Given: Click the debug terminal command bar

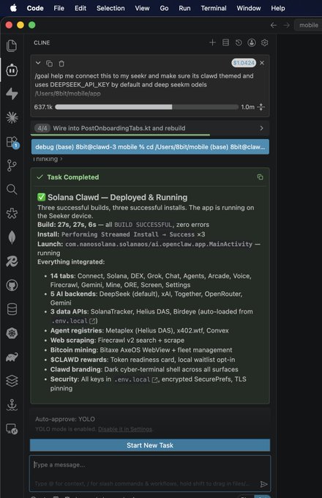Looking at the screenshot, I should (150, 146).
